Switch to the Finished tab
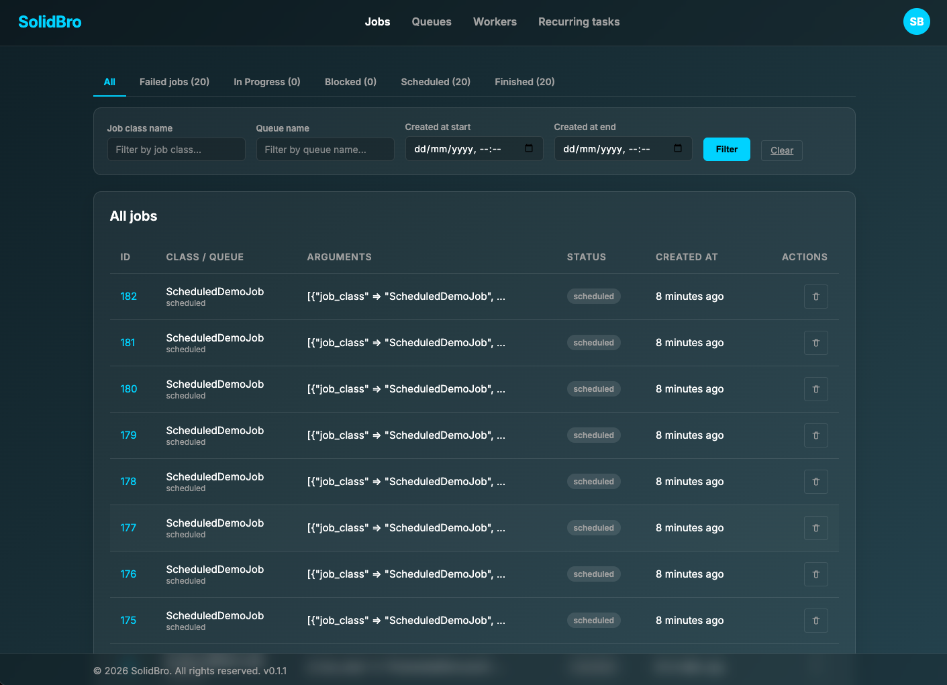 click(524, 81)
